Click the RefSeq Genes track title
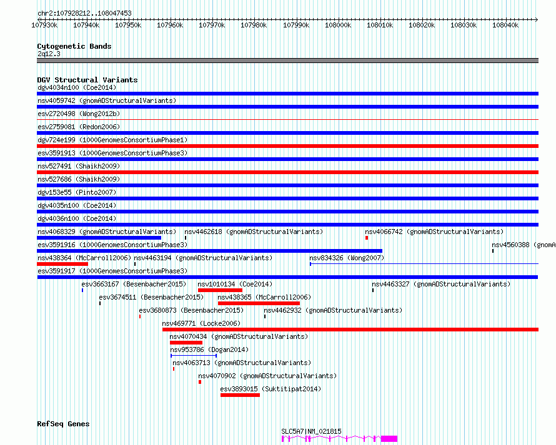The image size is (556, 445). 63,424
